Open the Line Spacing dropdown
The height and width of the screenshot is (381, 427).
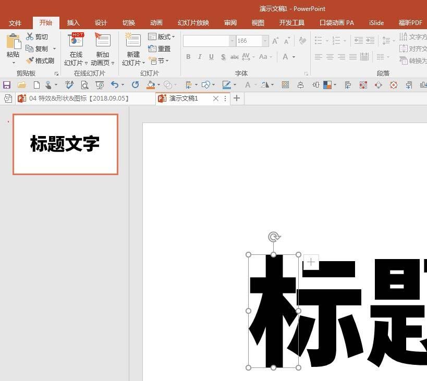pyautogui.click(x=388, y=41)
